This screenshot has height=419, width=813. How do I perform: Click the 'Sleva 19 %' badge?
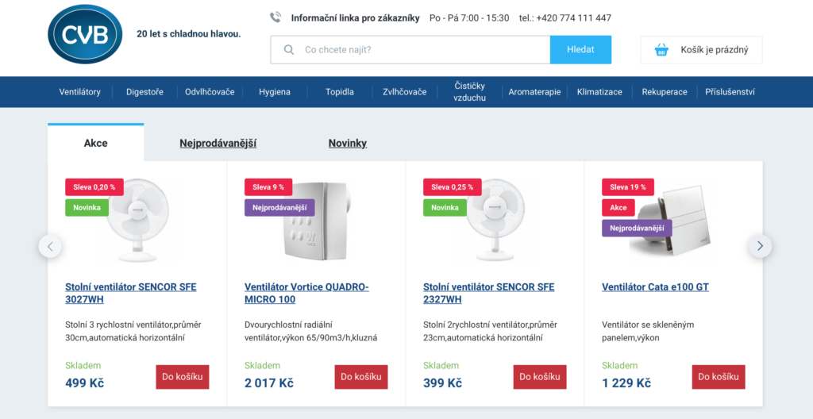click(628, 187)
